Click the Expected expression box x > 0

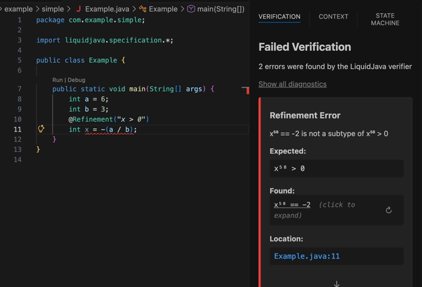tap(336, 169)
